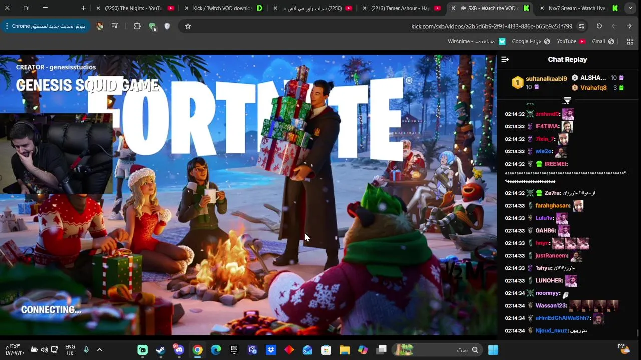Image resolution: width=641 pixels, height=360 pixels.
Task: Open the shield extension icon
Action: pyautogui.click(x=167, y=26)
